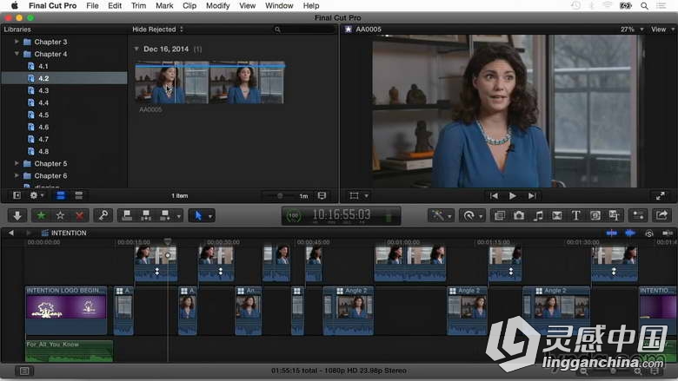Open the Transitions browser icon
Screen dimensions: 678x381
pyautogui.click(x=556, y=215)
